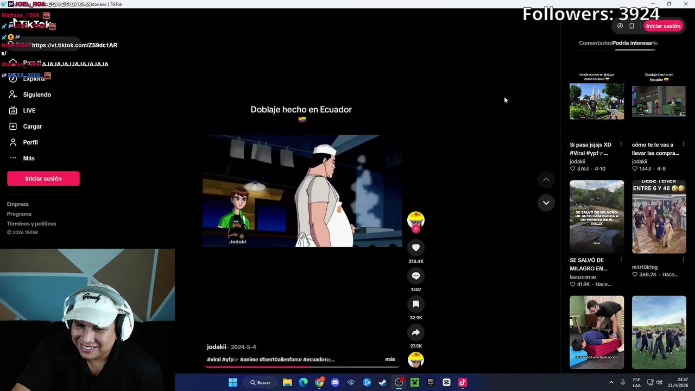
Task: Open lavozcomar username link
Action: click(583, 277)
